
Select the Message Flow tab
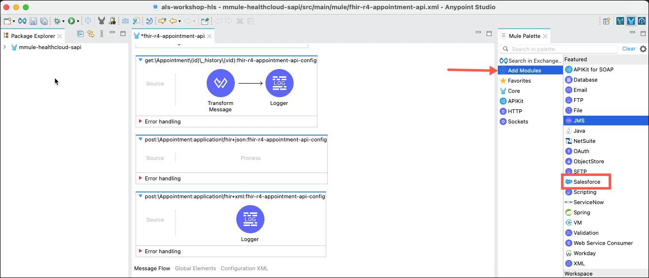coord(152,268)
